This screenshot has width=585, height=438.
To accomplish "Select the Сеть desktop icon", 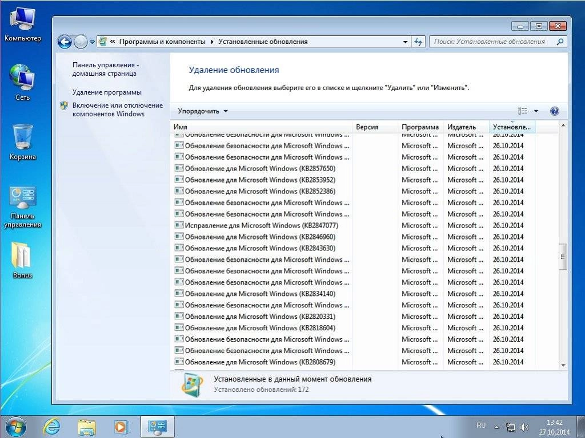I will coord(22,83).
